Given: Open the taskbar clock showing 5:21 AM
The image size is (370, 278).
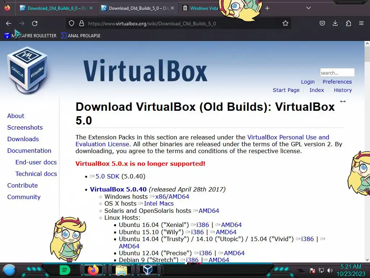Looking at the screenshot, I should click(x=350, y=270).
